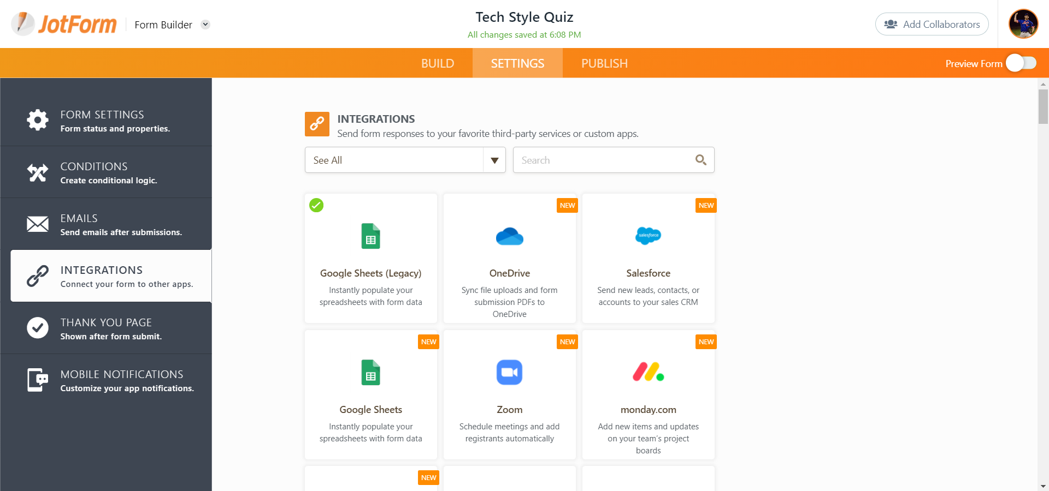Select MOBILE NOTIFICATIONS menu label
Viewport: 1049px width, 491px height.
point(122,374)
